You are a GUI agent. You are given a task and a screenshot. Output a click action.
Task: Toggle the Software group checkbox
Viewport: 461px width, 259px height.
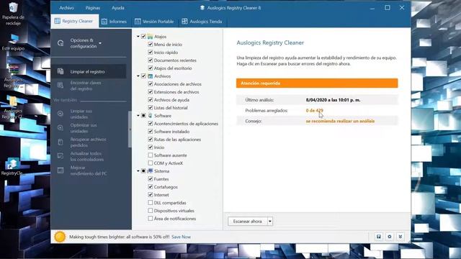pos(143,116)
